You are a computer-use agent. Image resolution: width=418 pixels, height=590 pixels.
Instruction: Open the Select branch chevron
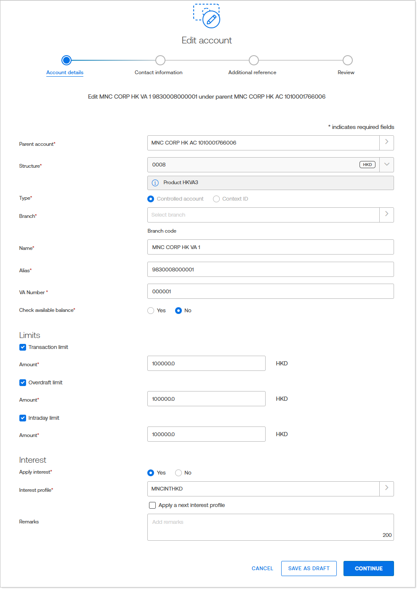pos(386,215)
